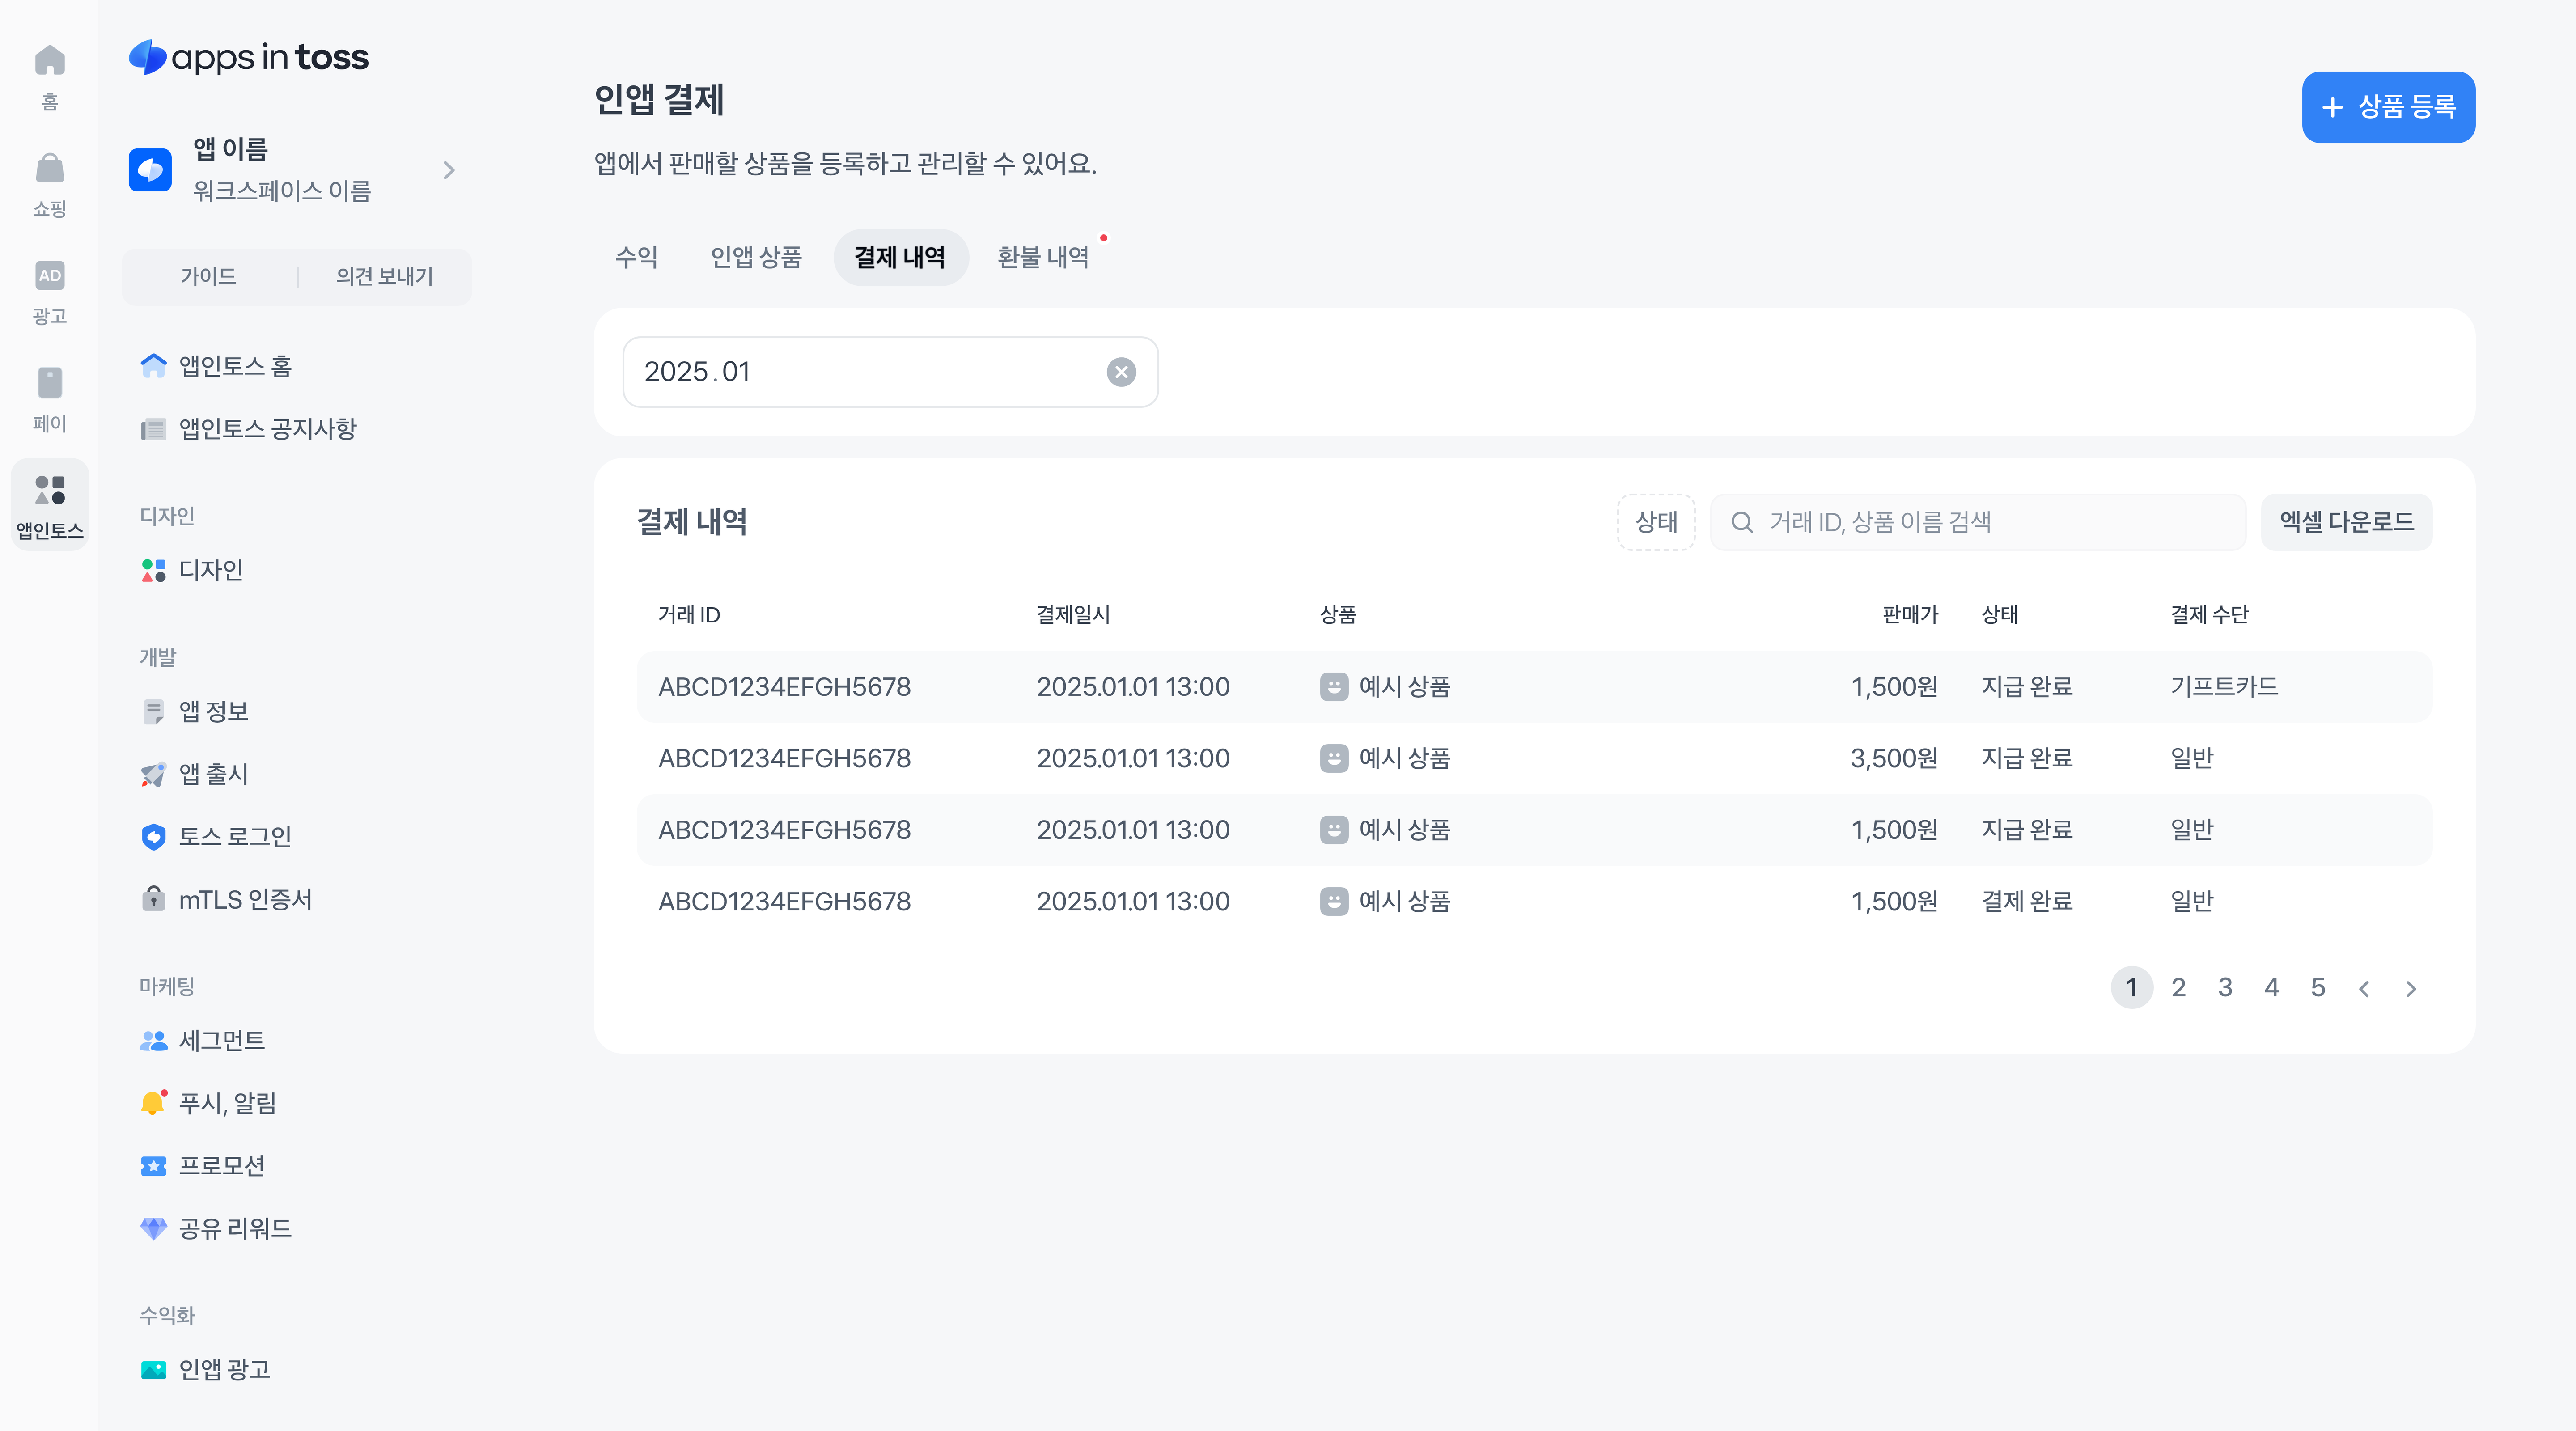Viewport: 2576px width, 1431px height.
Task: Clear the 2025.01 date filter
Action: click(1121, 372)
